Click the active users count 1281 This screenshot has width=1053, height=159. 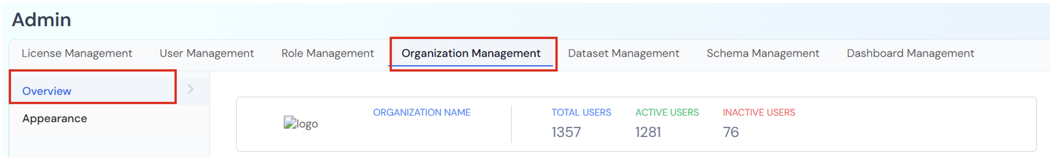click(x=647, y=132)
